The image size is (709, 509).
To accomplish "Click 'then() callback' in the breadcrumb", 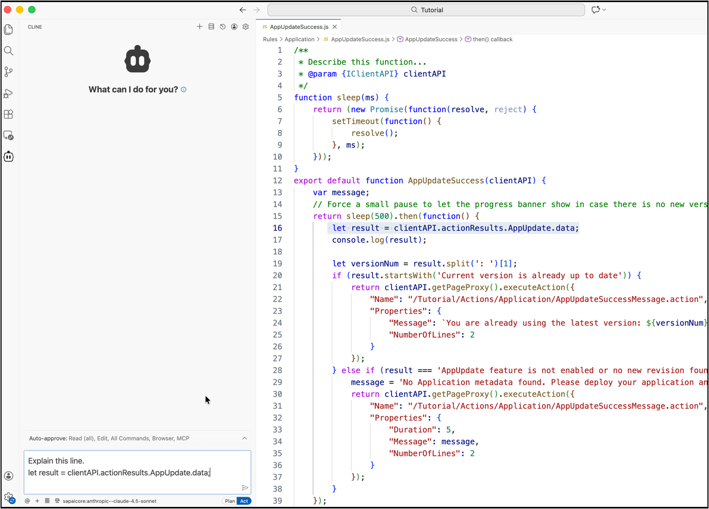I will pyautogui.click(x=492, y=40).
